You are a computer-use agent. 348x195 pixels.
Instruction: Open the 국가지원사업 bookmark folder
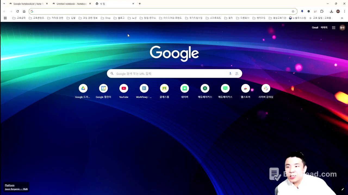194,18
